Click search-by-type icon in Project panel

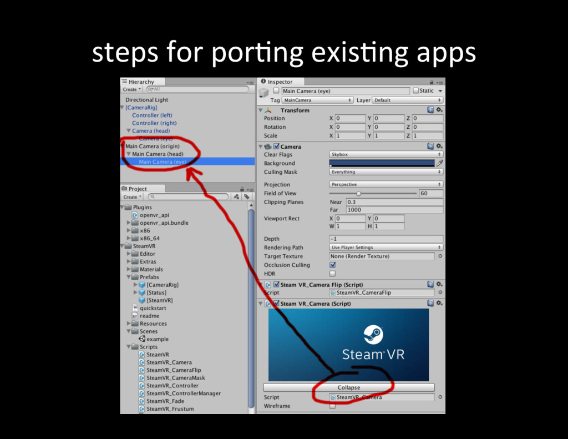[x=236, y=196]
